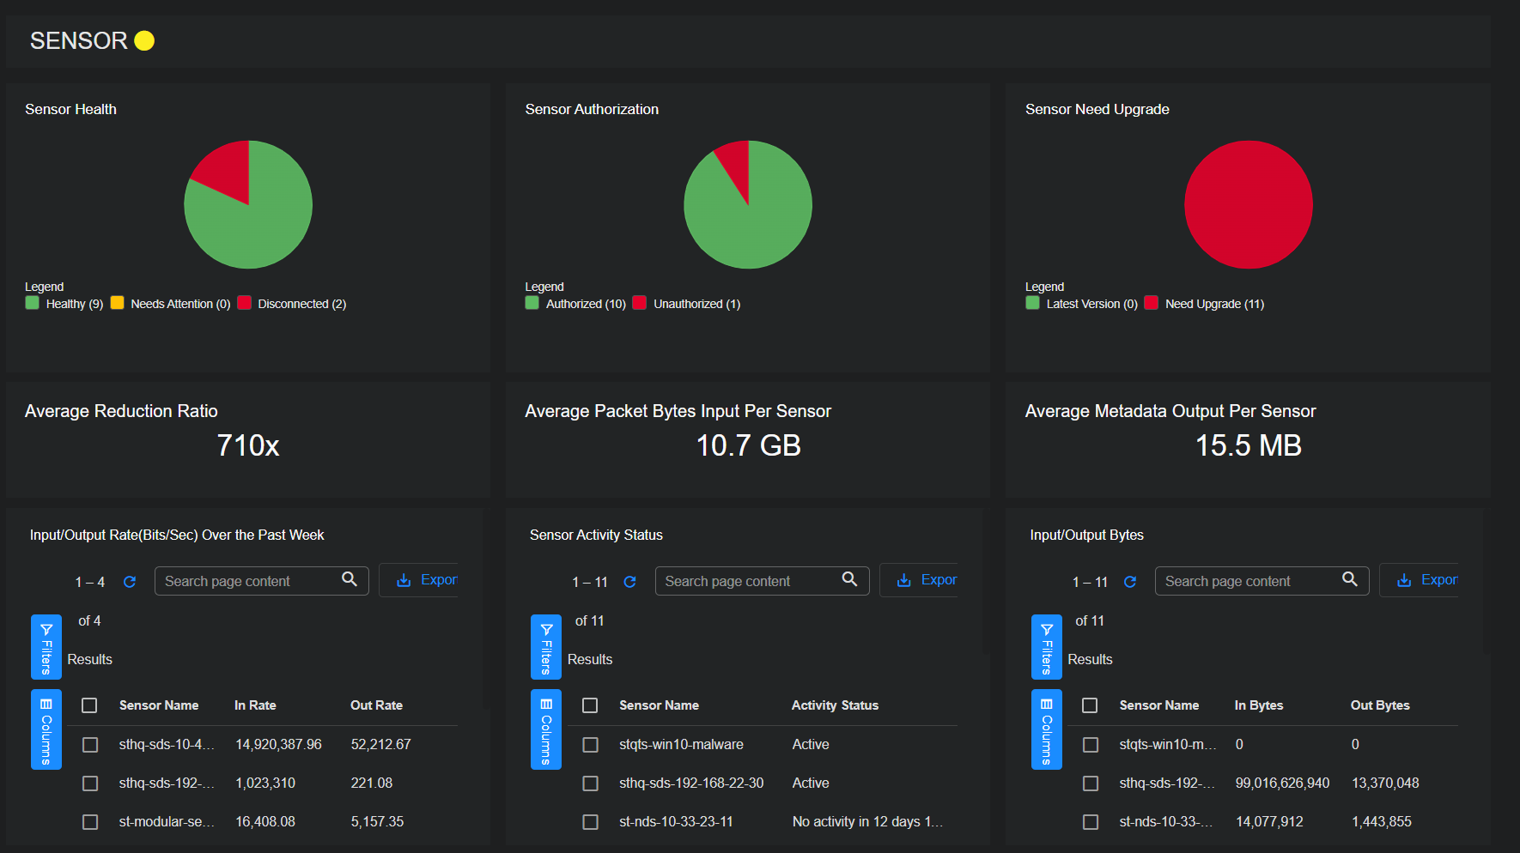Expand Columns panel in Sensor Activity Status

pyautogui.click(x=546, y=729)
